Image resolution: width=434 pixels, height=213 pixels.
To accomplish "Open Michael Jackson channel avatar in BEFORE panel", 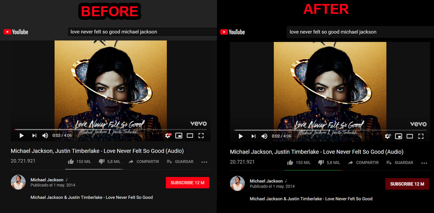I will [x=18, y=182].
